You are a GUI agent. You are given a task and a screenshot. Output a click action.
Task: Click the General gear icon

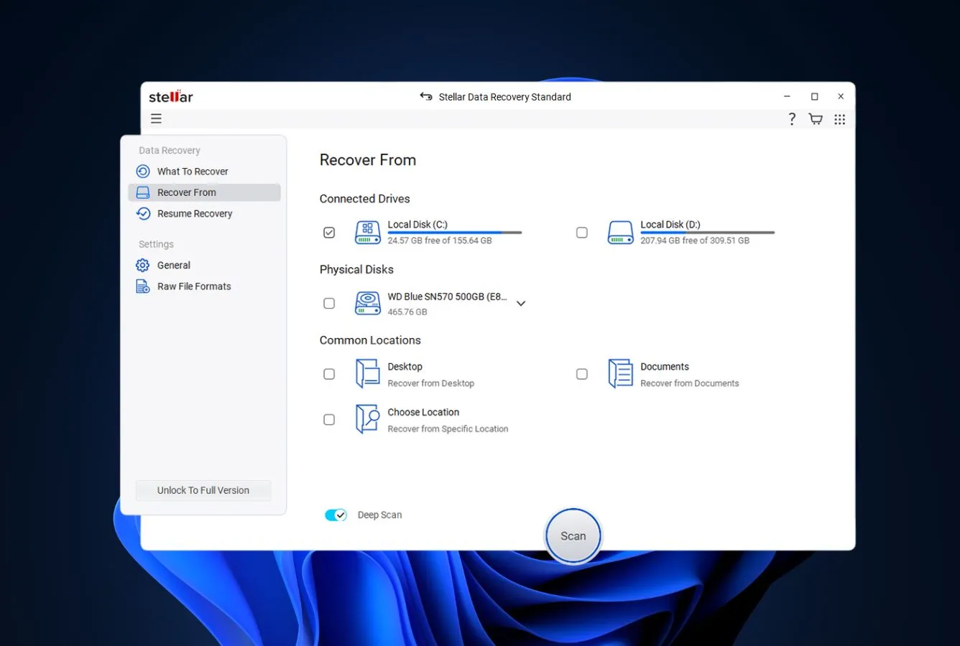[x=143, y=266]
